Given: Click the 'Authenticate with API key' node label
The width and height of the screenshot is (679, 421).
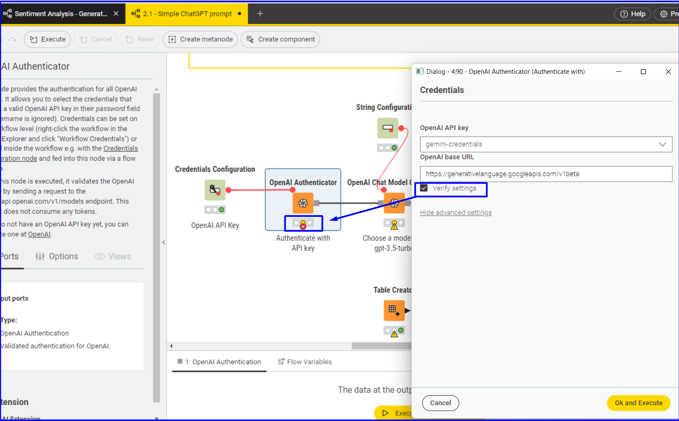Looking at the screenshot, I should tap(303, 243).
